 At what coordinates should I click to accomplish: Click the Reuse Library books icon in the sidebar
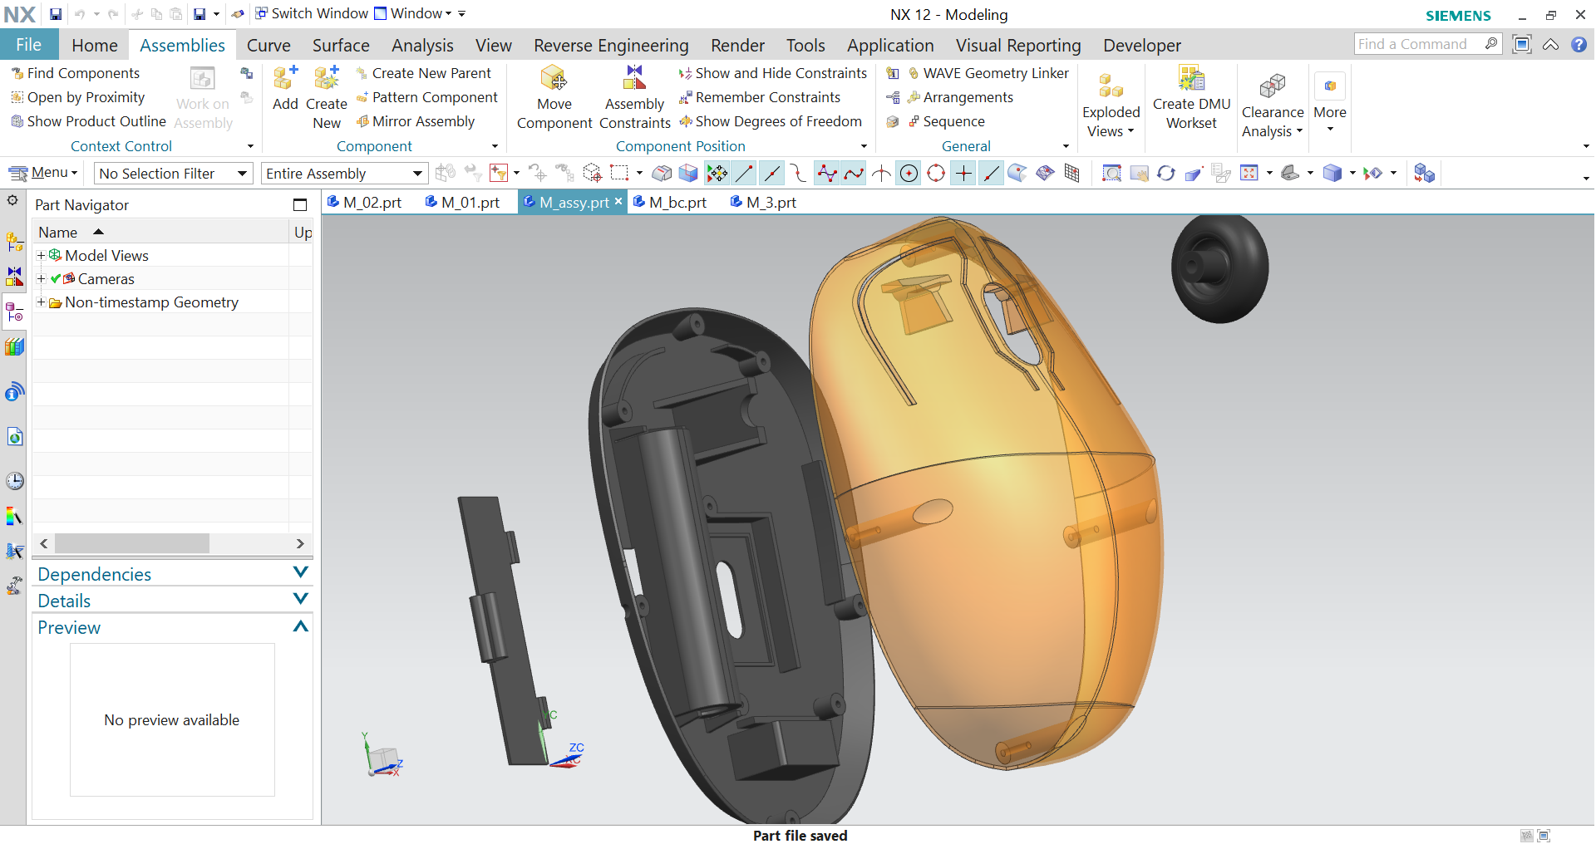pos(14,346)
